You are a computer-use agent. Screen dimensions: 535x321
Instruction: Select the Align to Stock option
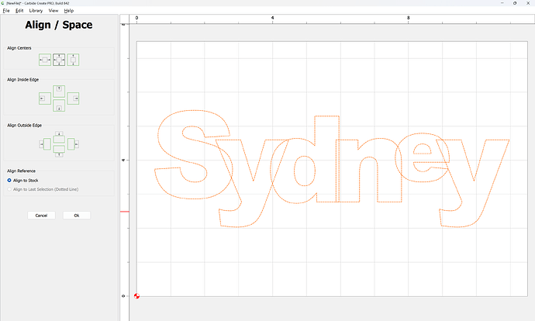click(x=9, y=180)
